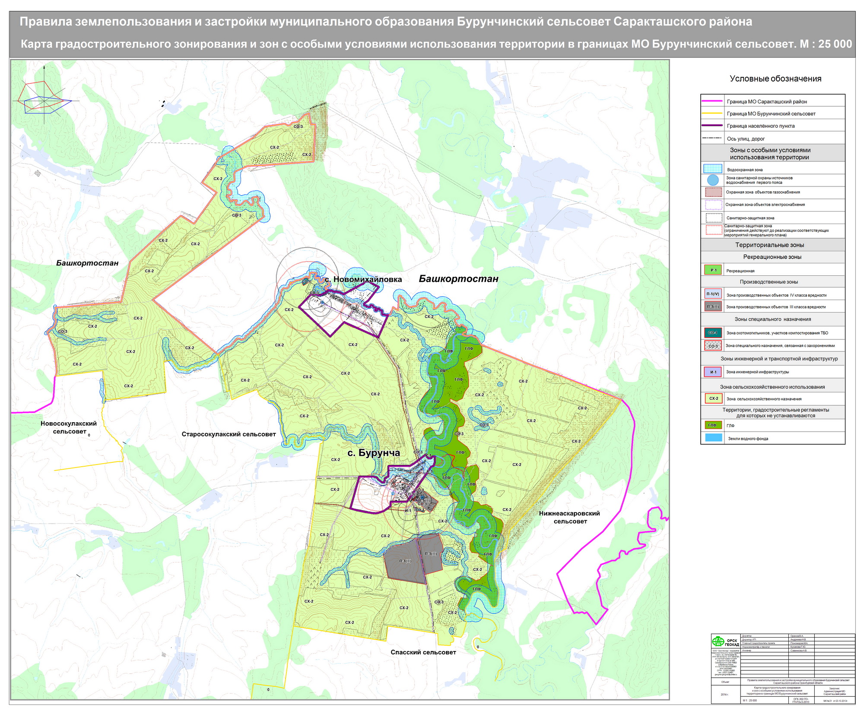Click the blue sanitary protection circle legend symbol
The width and height of the screenshot is (864, 711).
[x=713, y=180]
